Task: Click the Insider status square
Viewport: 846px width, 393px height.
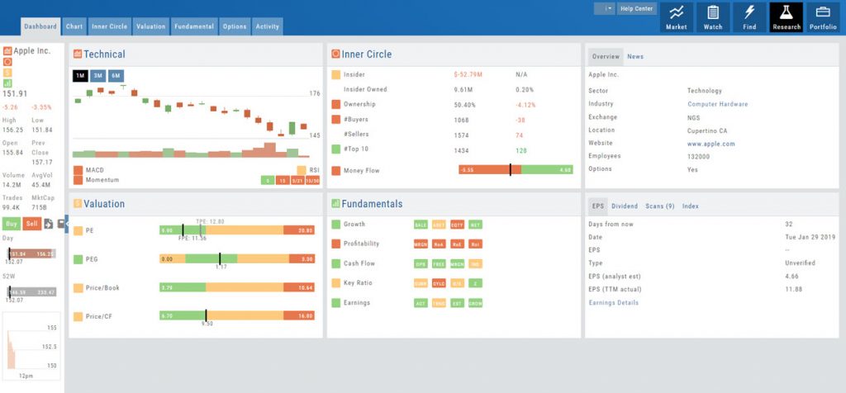Action: 335,75
